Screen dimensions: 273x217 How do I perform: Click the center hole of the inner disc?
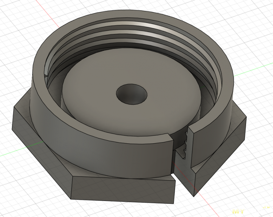pyautogui.click(x=131, y=93)
